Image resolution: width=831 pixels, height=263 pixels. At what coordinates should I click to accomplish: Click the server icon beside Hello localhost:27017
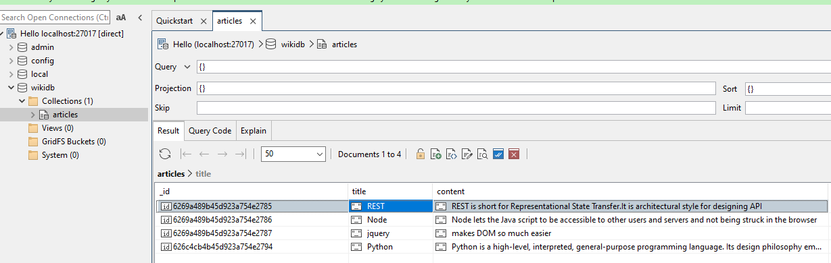click(x=12, y=34)
